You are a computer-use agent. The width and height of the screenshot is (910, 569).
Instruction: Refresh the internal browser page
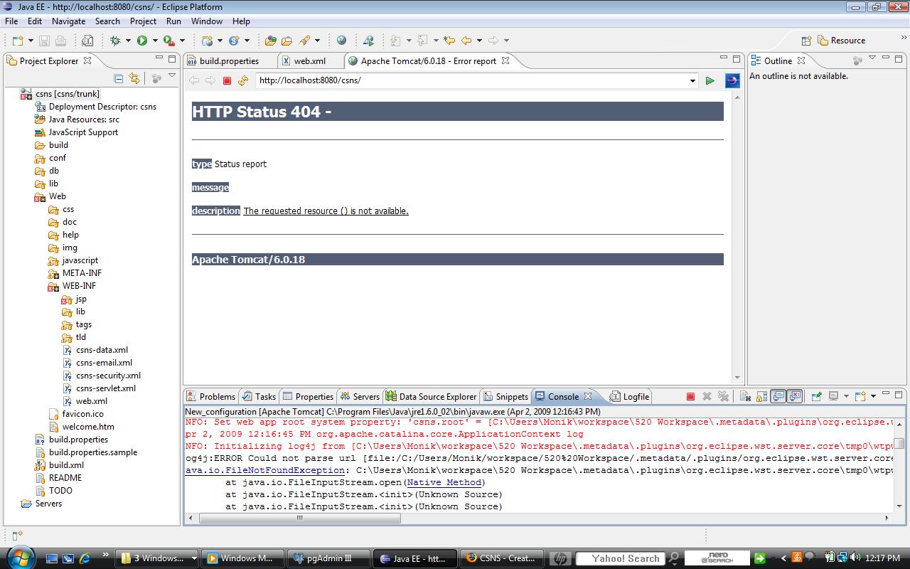(x=243, y=80)
